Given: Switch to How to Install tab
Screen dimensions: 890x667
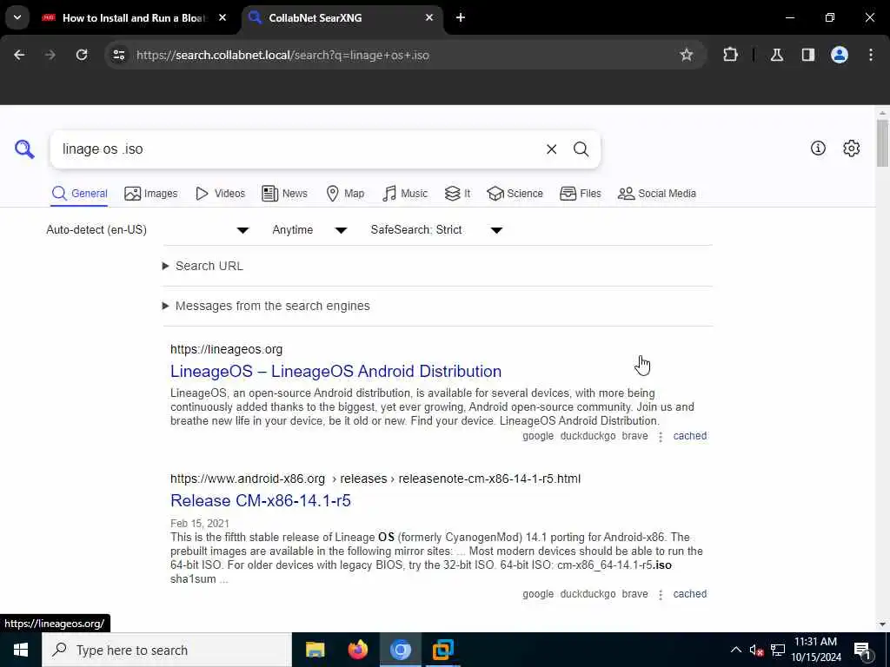Looking at the screenshot, I should tap(133, 17).
